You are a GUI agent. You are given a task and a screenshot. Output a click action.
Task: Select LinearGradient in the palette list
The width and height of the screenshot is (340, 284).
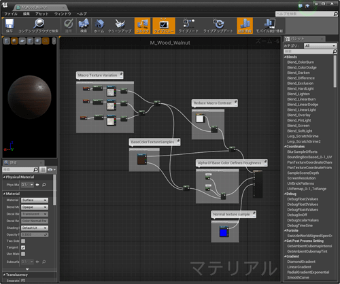coord(299,267)
